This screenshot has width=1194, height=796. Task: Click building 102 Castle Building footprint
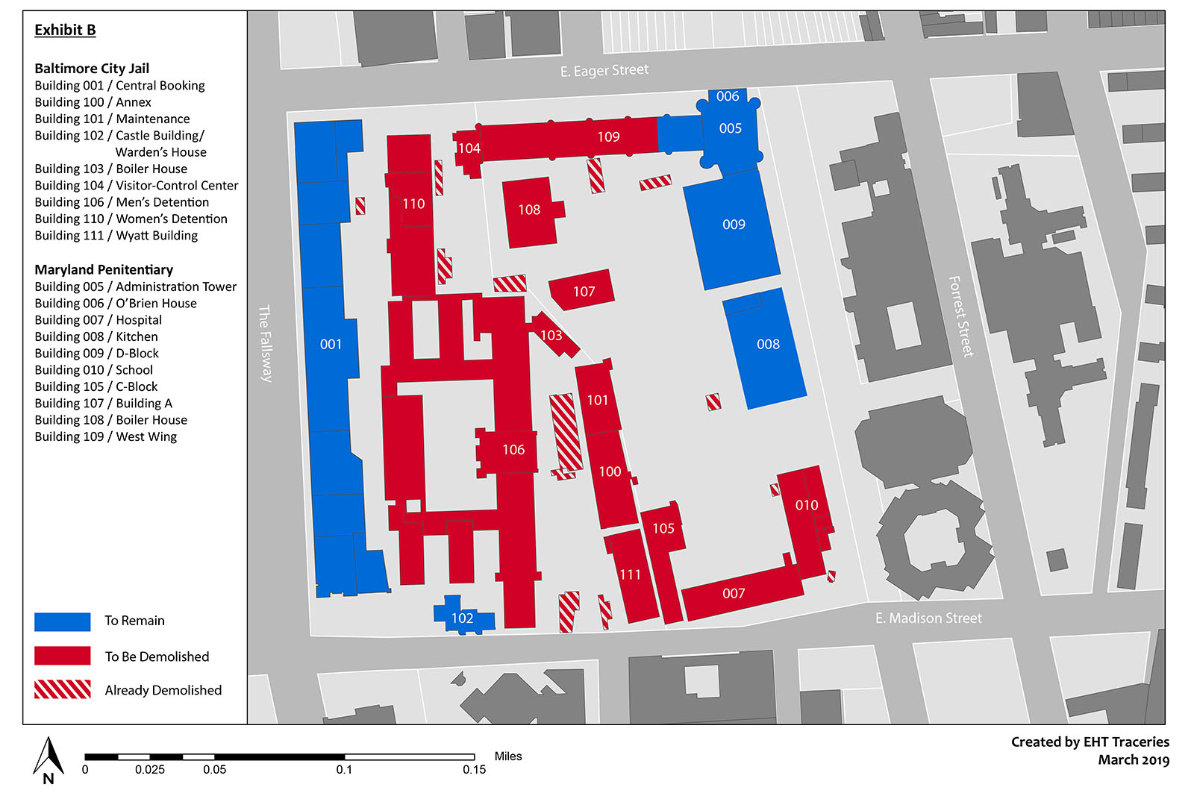(463, 618)
